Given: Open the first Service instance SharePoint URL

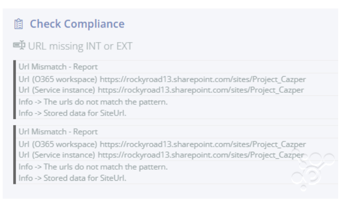Looking at the screenshot, I should click(x=201, y=90).
